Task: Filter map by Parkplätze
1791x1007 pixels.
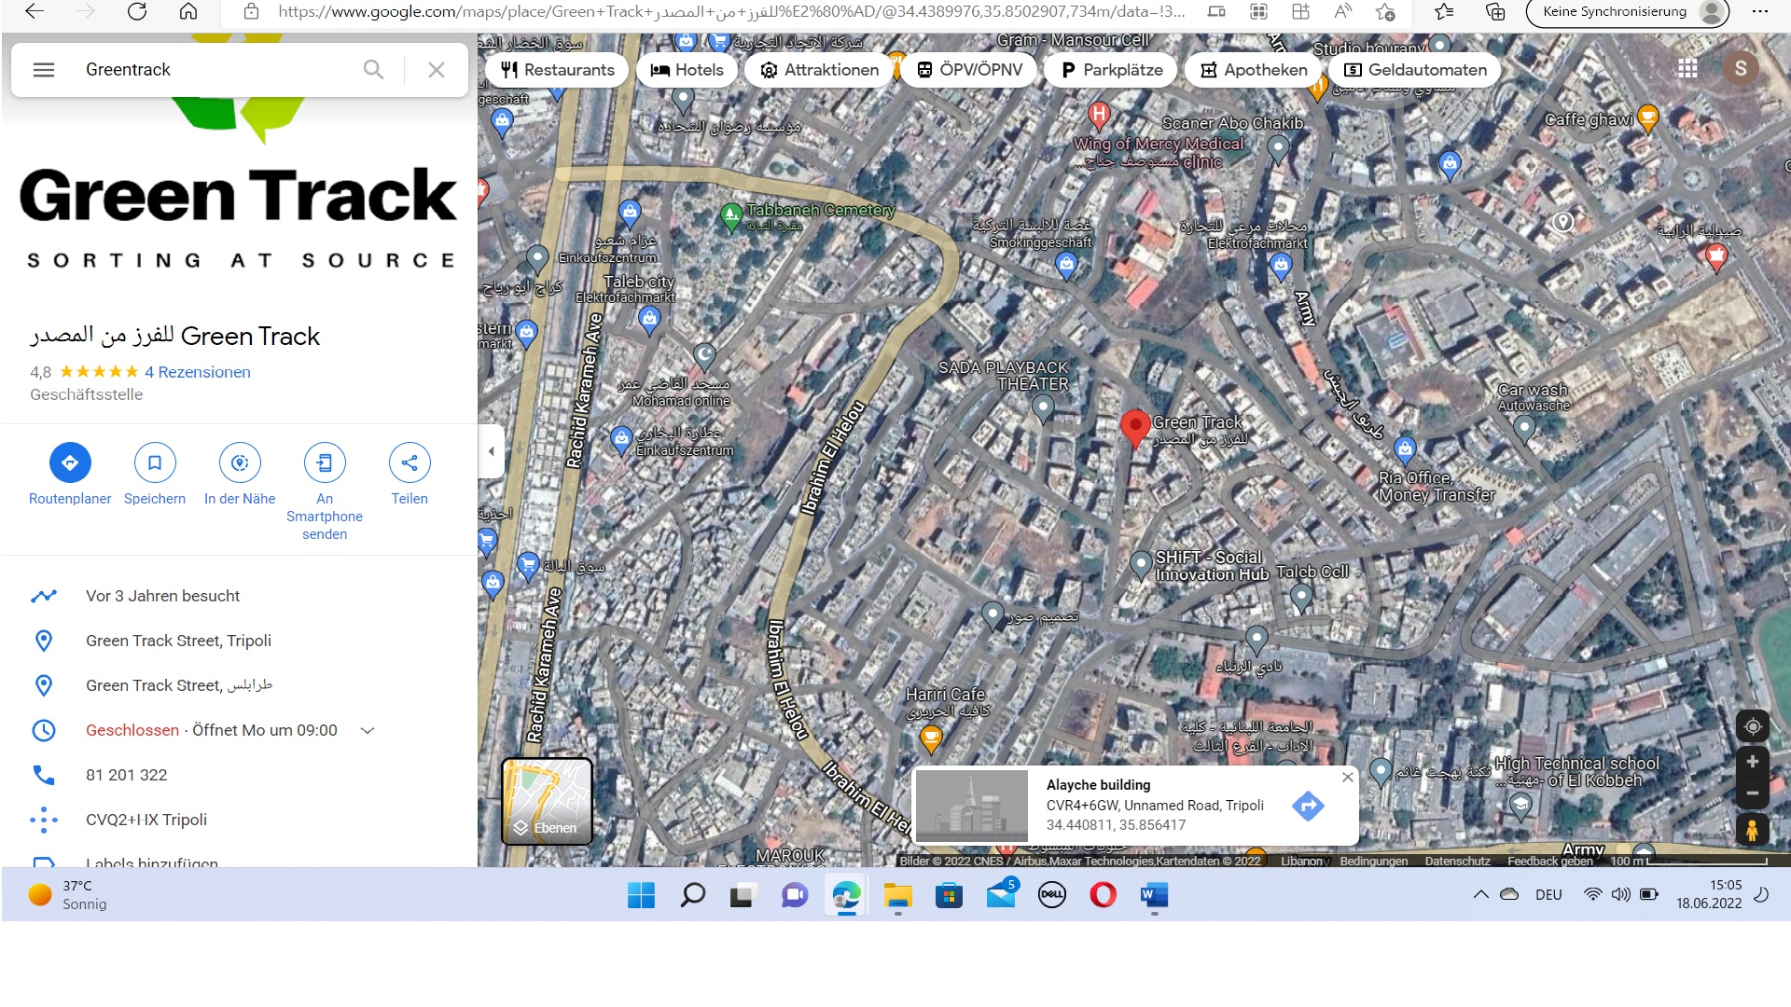Action: click(x=1111, y=70)
